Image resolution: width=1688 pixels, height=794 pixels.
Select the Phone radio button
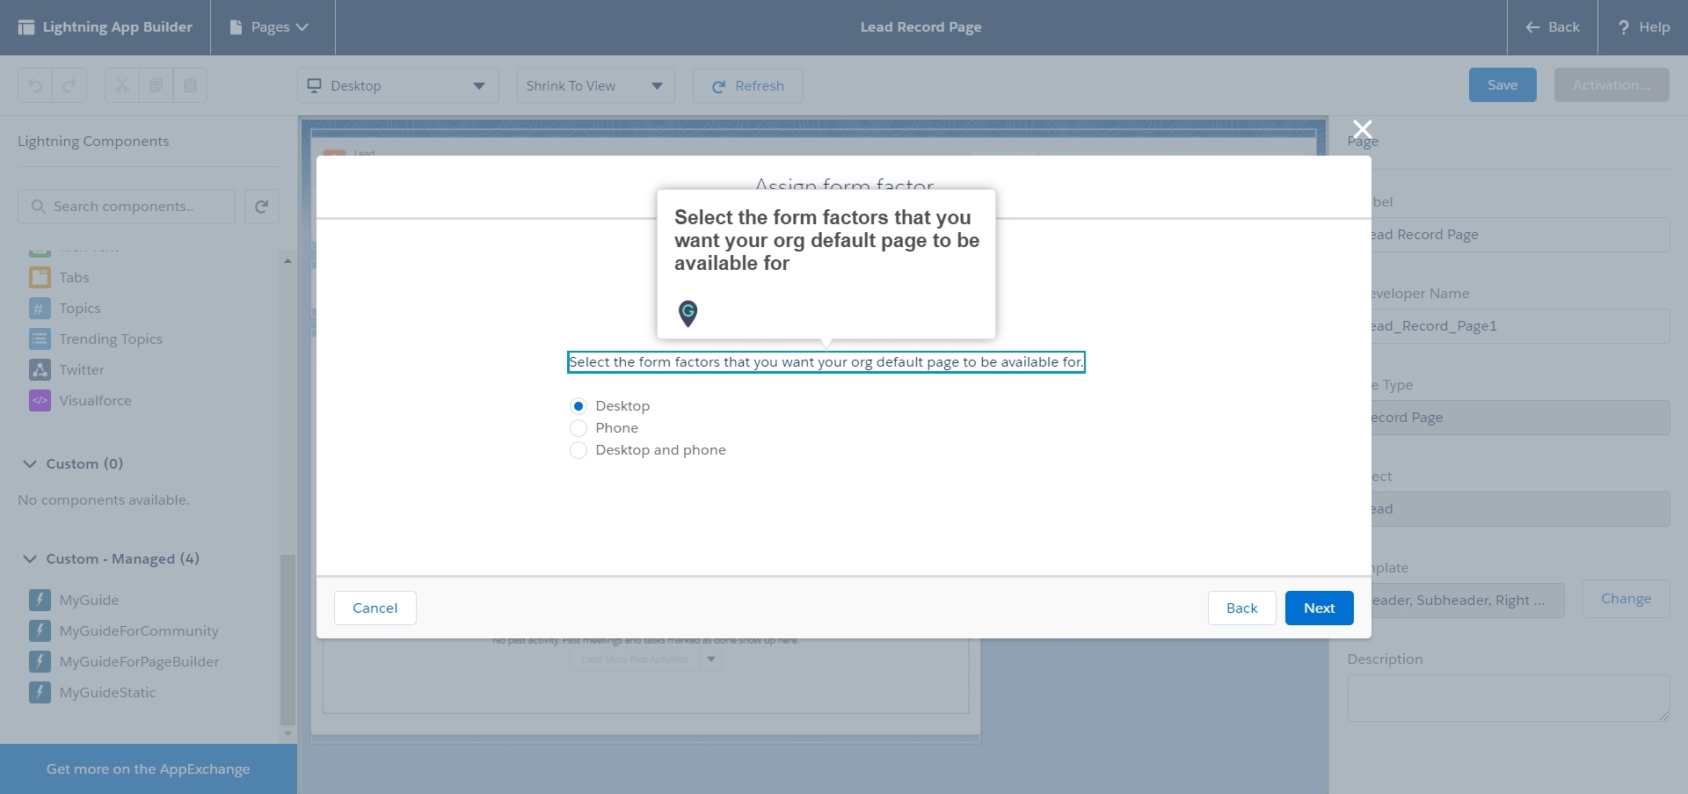click(x=578, y=428)
